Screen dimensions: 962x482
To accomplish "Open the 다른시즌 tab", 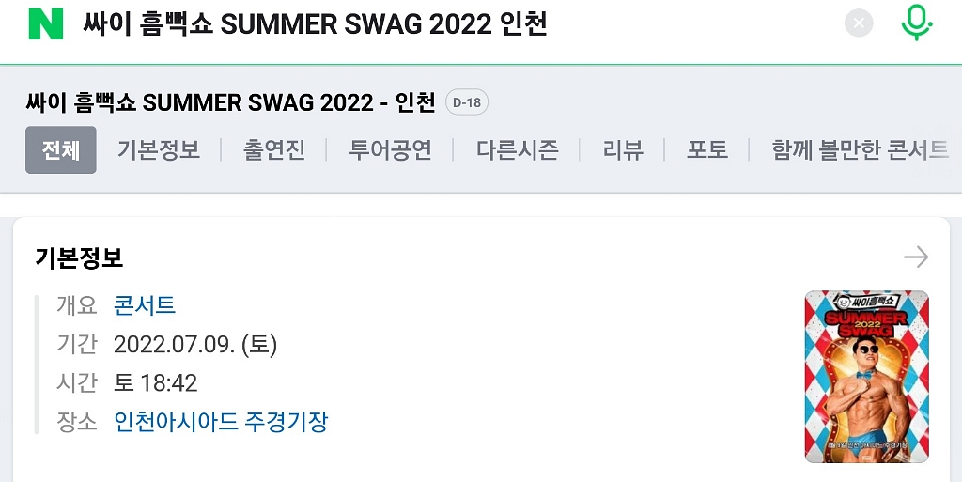I will tap(518, 149).
